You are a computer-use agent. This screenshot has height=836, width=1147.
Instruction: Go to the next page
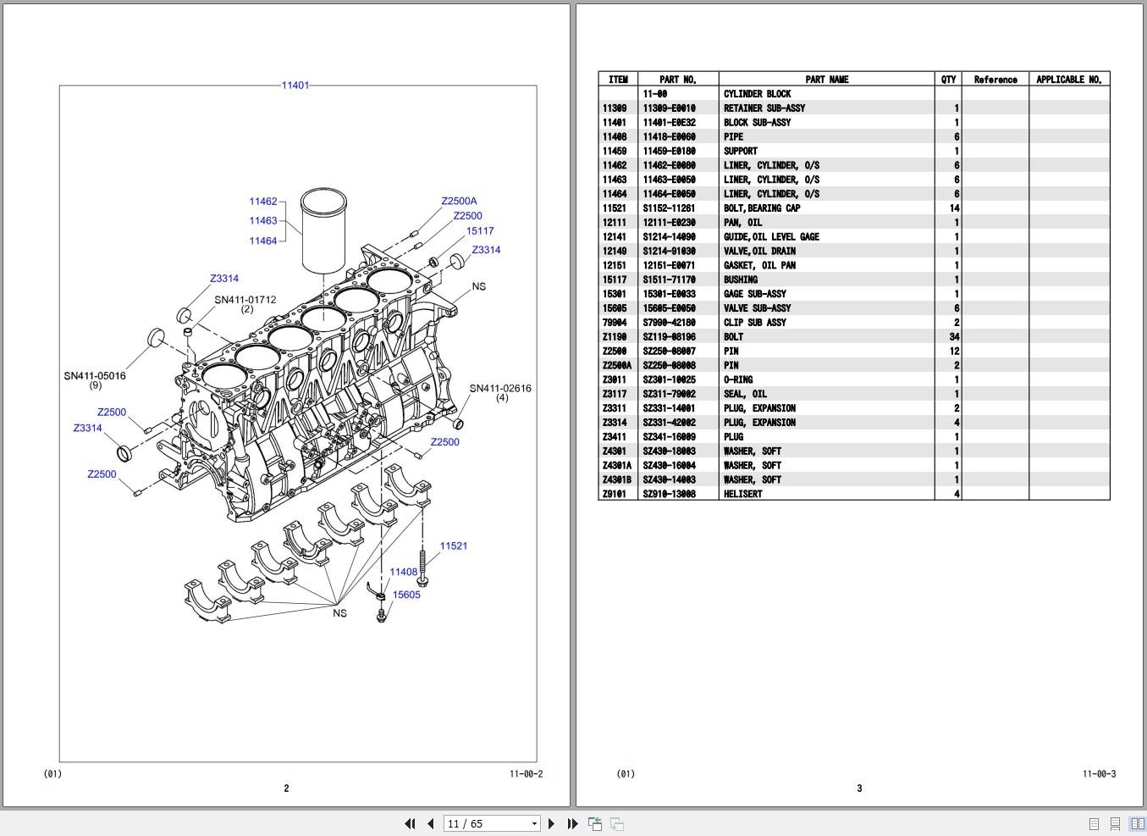[552, 823]
